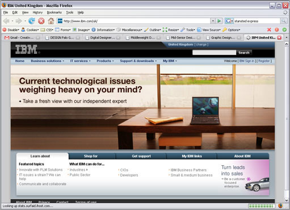Stop loading with the red X icon
The image size is (290, 210).
tap(41, 21)
